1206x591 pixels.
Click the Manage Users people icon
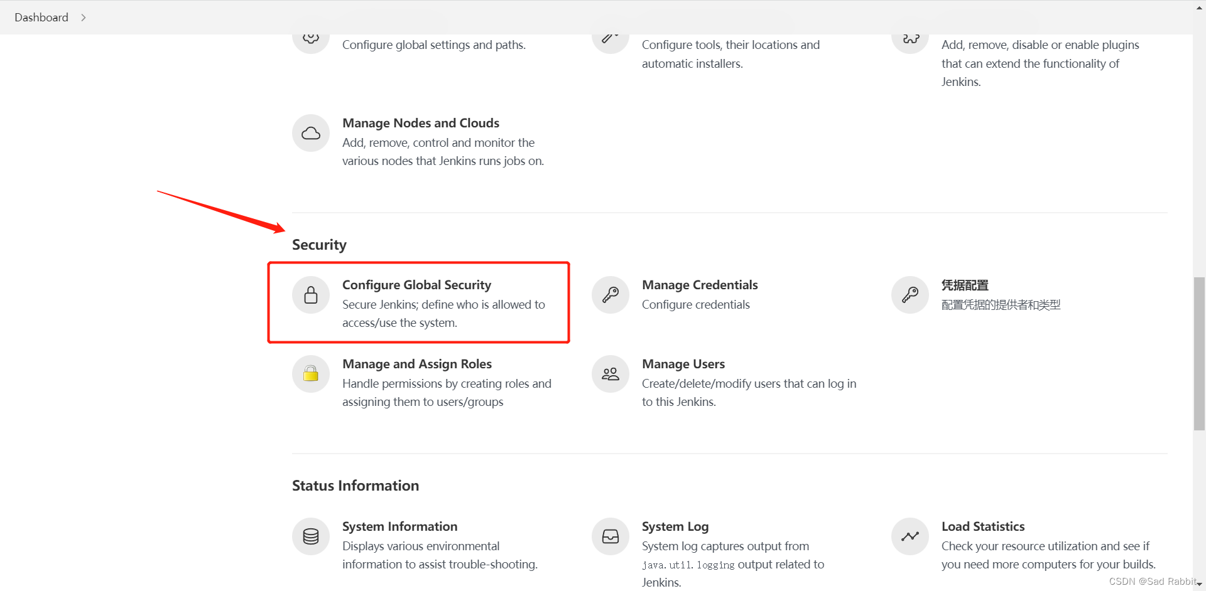click(611, 374)
